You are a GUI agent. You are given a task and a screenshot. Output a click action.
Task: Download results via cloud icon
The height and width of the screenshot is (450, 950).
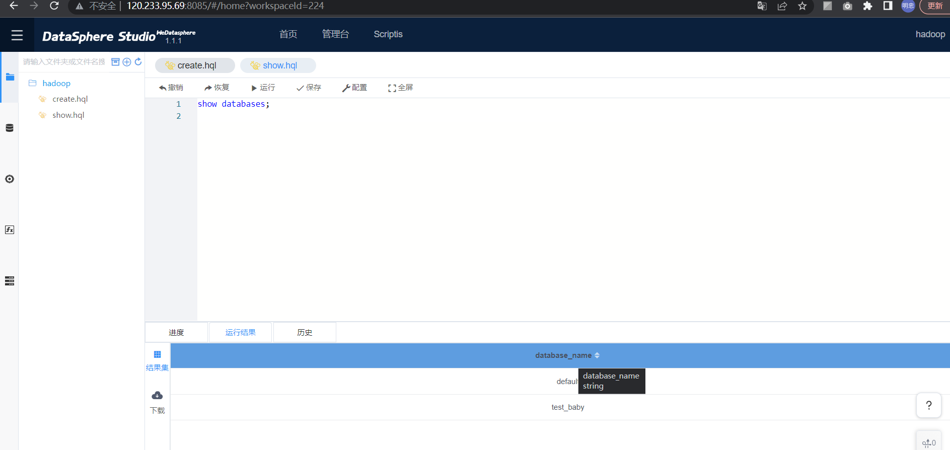[157, 395]
